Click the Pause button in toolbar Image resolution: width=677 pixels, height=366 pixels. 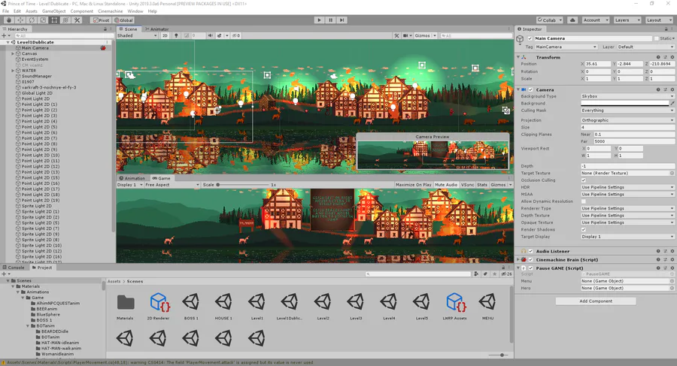(330, 20)
